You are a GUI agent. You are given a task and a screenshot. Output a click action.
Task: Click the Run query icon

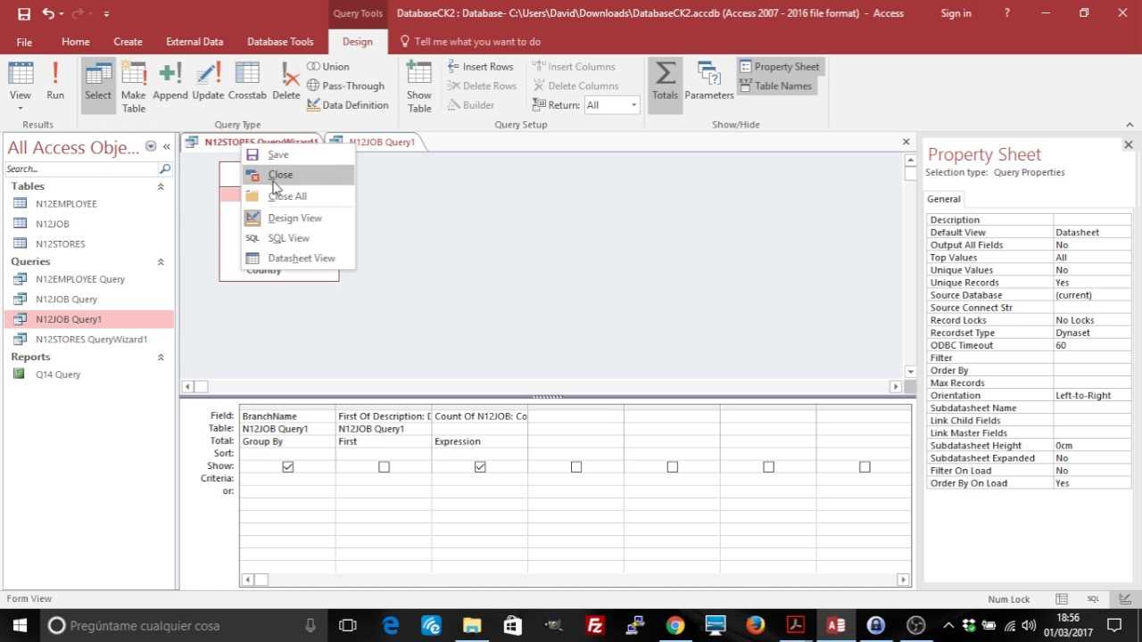coord(55,82)
